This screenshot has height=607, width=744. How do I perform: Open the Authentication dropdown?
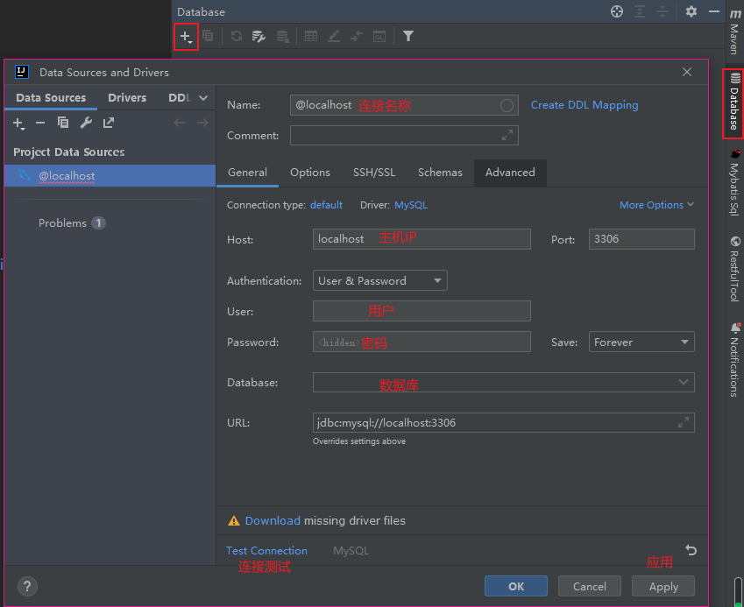380,281
